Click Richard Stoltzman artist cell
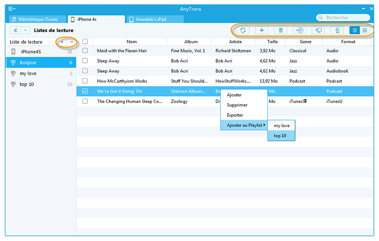Image resolution: width=379 pixels, height=241 pixels. point(233,51)
